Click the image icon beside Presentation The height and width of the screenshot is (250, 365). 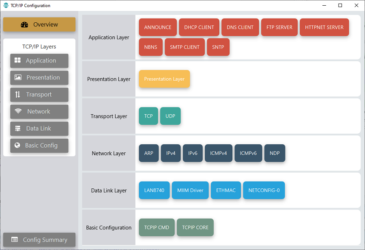tap(18, 77)
